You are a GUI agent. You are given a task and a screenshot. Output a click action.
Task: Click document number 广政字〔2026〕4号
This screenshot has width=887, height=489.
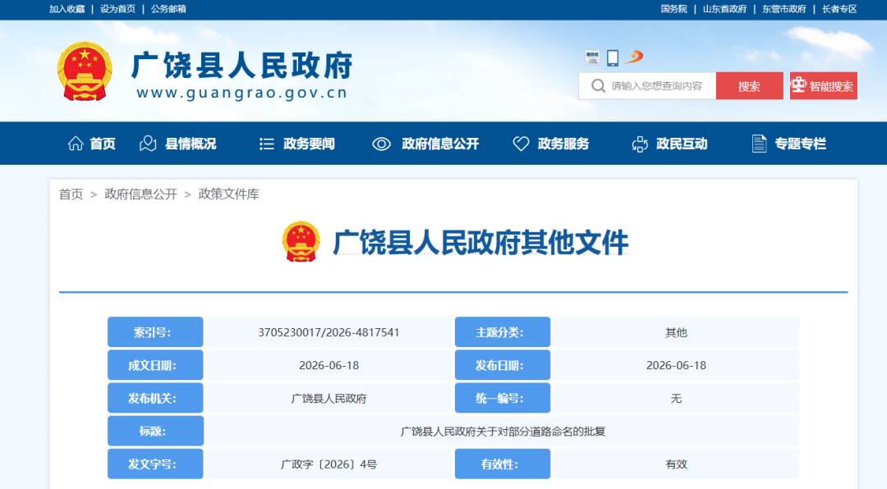[329, 464]
